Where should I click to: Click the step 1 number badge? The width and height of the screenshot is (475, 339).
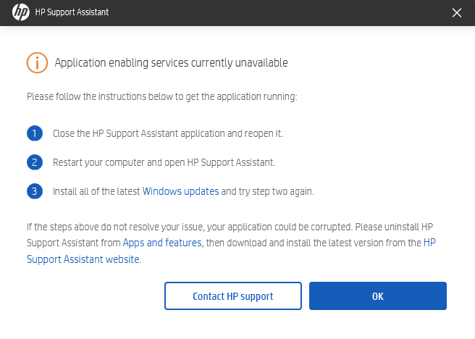coord(35,134)
